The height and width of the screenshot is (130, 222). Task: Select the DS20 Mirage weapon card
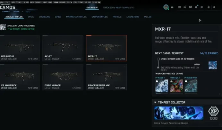(63, 77)
